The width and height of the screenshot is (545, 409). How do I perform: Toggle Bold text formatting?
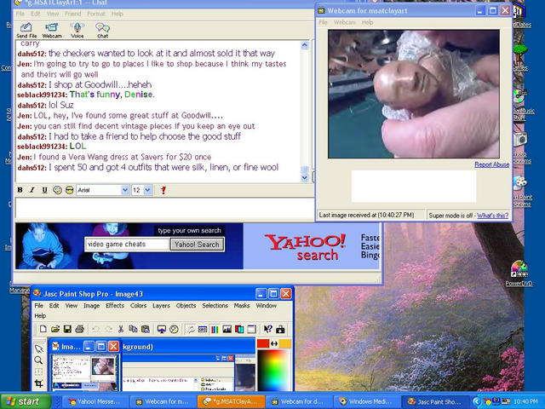pos(20,190)
